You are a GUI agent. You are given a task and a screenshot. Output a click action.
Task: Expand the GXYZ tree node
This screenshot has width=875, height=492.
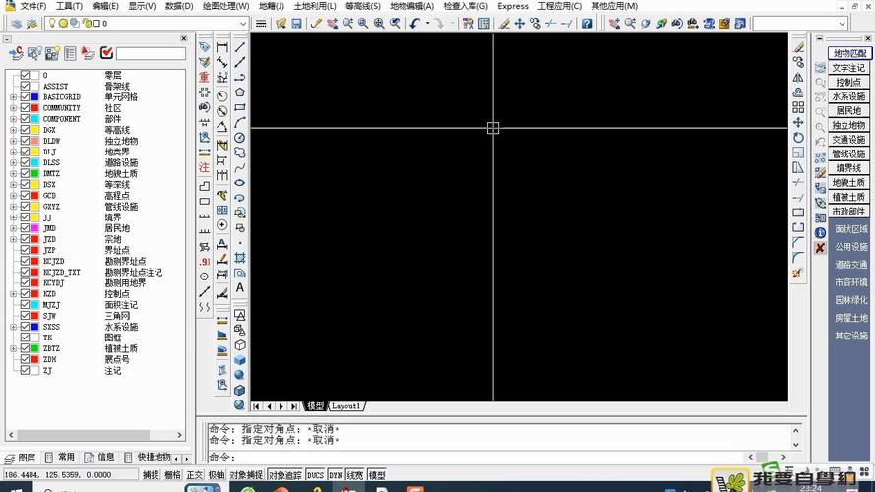[x=14, y=207]
